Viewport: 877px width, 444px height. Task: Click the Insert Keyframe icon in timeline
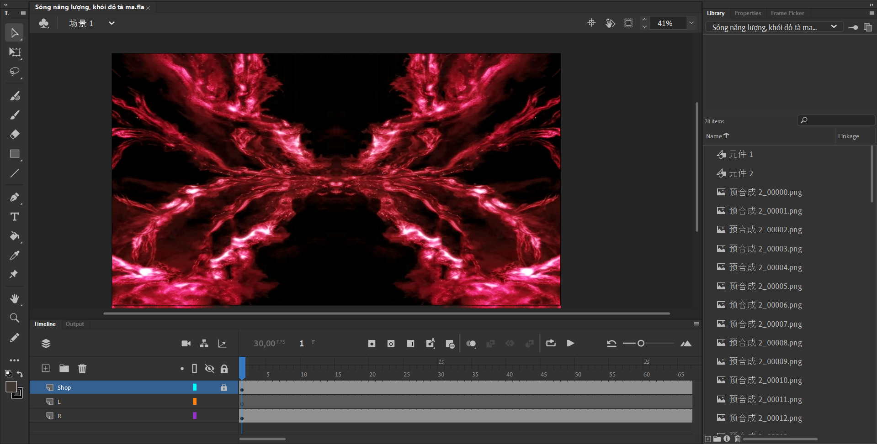tap(372, 344)
